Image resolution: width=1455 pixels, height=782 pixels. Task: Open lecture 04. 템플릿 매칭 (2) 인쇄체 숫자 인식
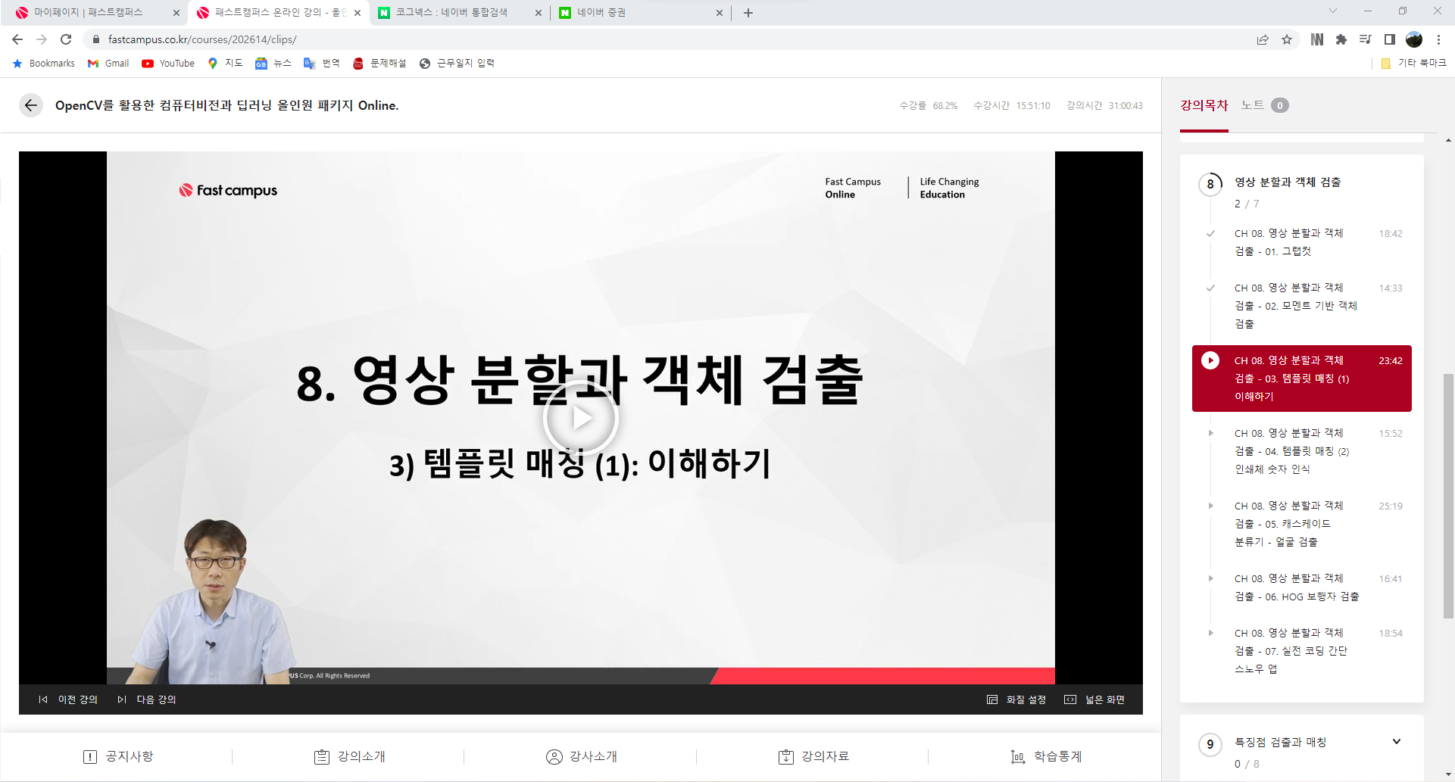[1302, 451]
